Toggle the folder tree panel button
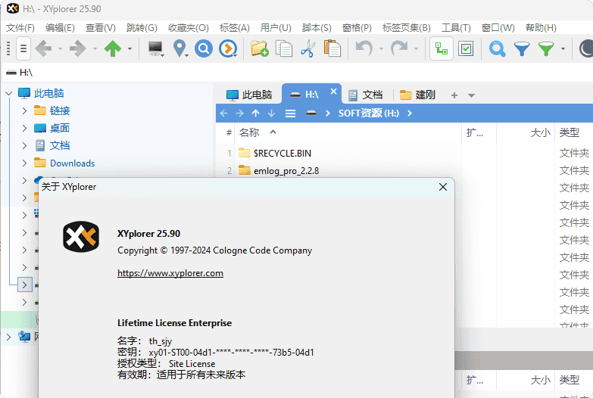Screen dimensions: 593x398 [x=442, y=48]
